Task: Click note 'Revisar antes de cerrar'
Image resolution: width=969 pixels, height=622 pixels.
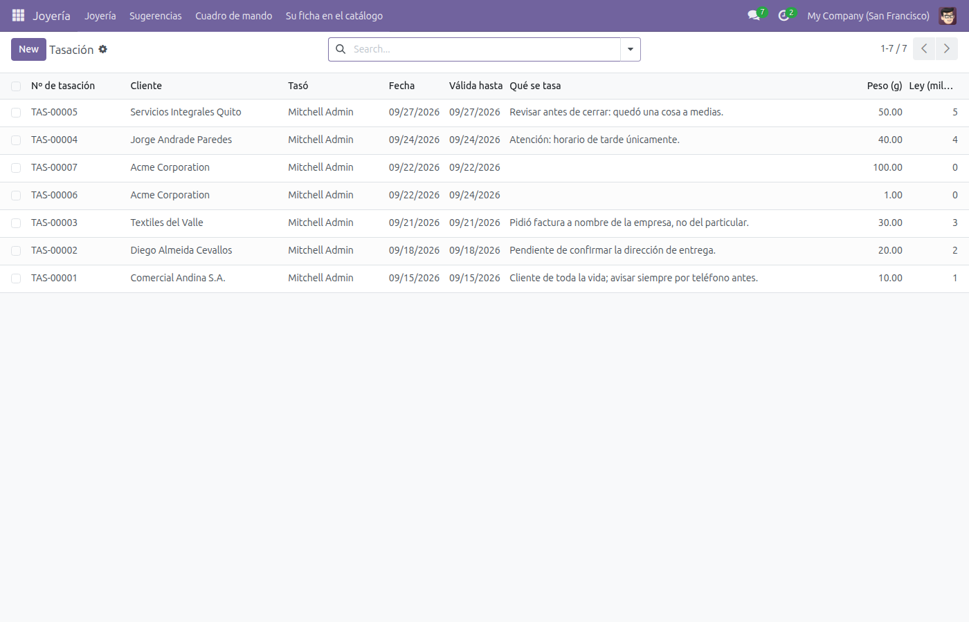Action: pyautogui.click(x=616, y=112)
